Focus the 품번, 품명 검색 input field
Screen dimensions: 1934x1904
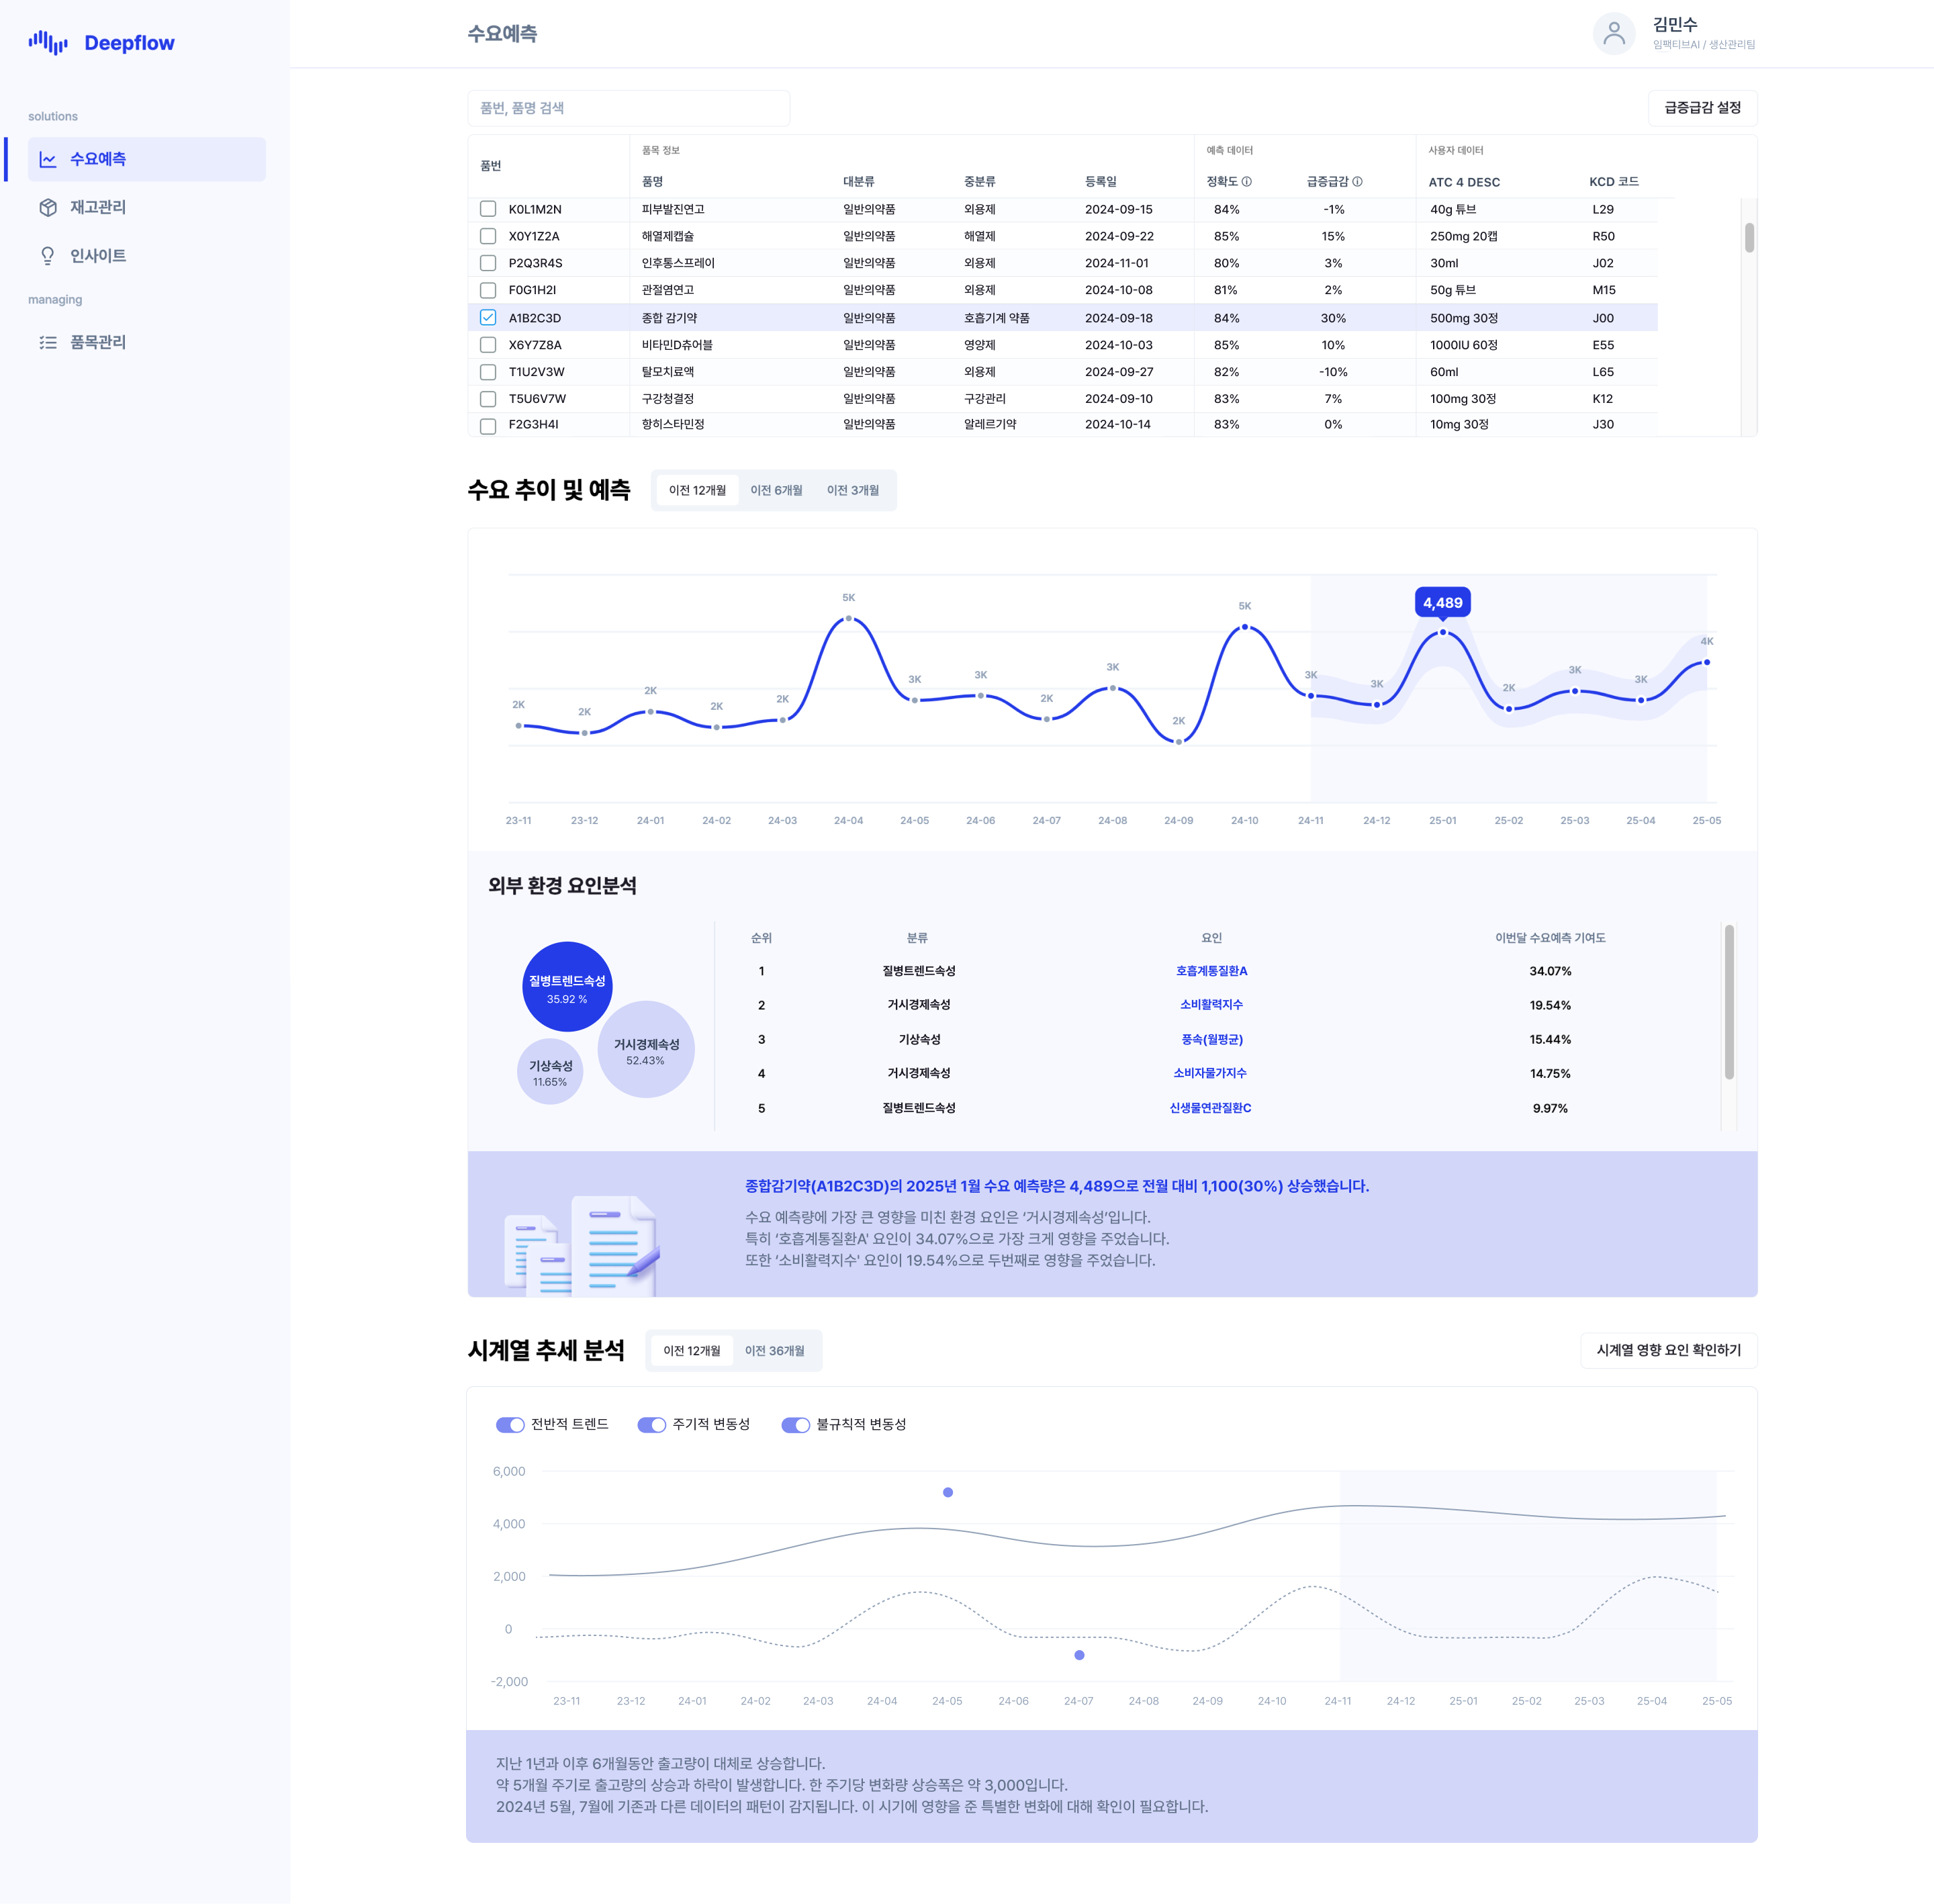click(x=628, y=108)
